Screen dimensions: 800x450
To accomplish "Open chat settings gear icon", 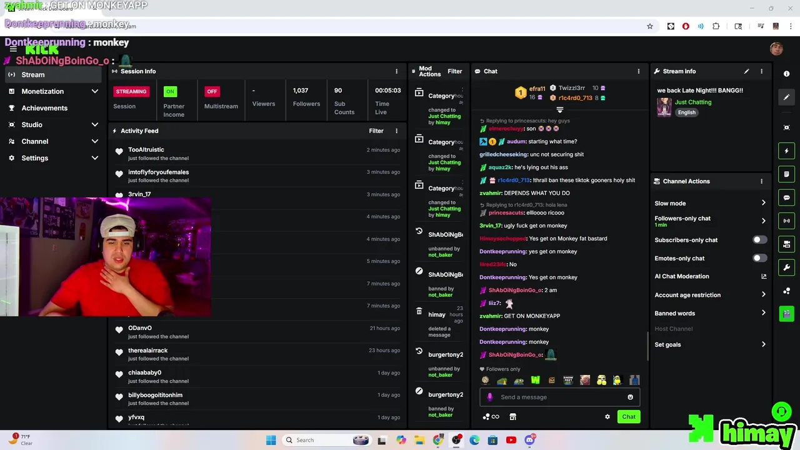I will tap(607, 417).
